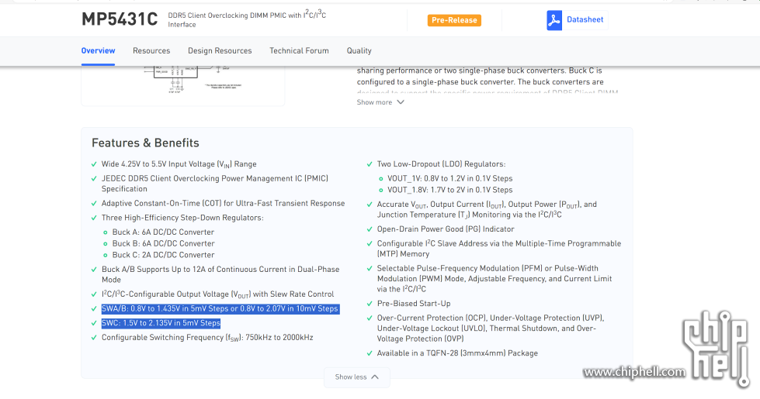Click checkmark beside Open-Drain Power Good

pyautogui.click(x=370, y=230)
